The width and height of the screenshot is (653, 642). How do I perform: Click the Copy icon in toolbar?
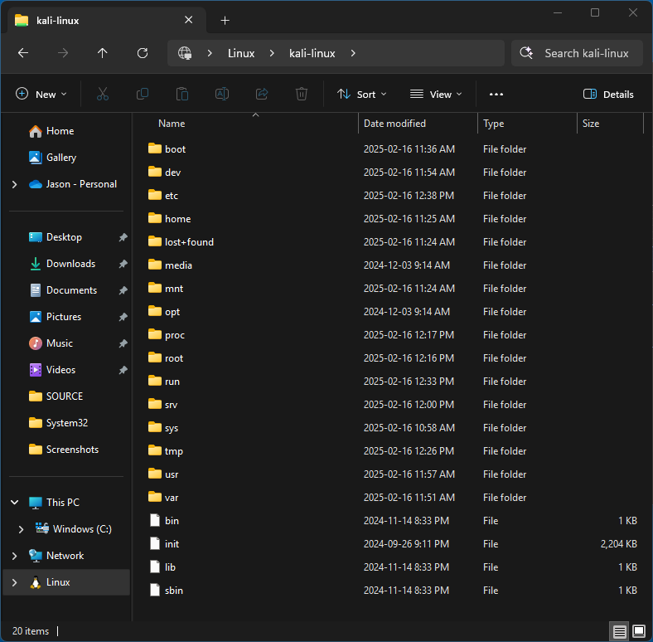click(x=143, y=94)
